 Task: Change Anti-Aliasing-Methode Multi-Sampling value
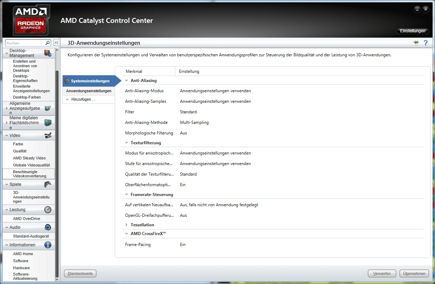[194, 122]
